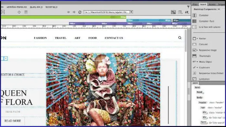The height and width of the screenshot is (127, 226).
Task: Insert a Responsive Image
Action: pyautogui.click(x=208, y=50)
